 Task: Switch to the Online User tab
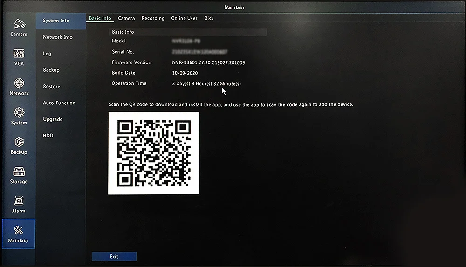(184, 18)
